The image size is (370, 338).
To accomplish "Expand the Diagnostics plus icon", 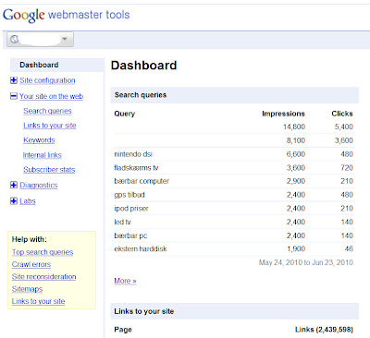I will pos(14,185).
